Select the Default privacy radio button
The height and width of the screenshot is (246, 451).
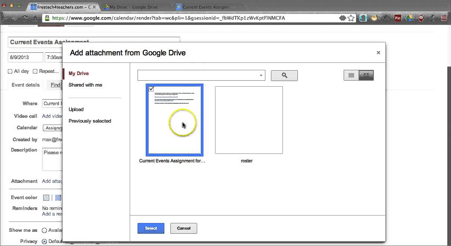tap(44, 241)
